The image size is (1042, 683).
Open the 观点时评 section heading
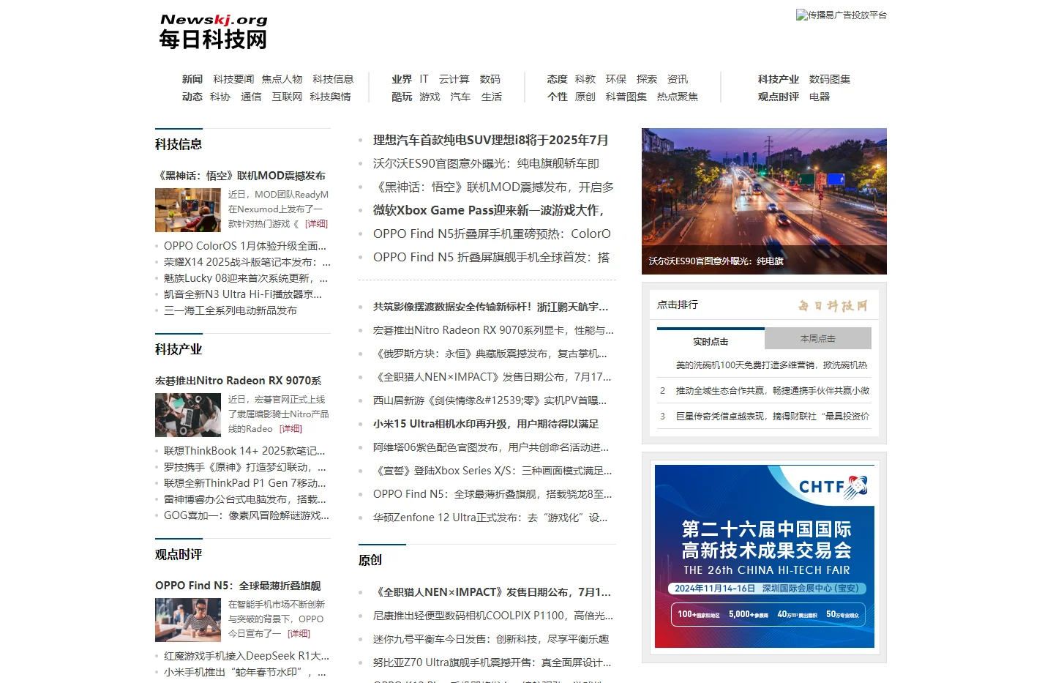[179, 554]
